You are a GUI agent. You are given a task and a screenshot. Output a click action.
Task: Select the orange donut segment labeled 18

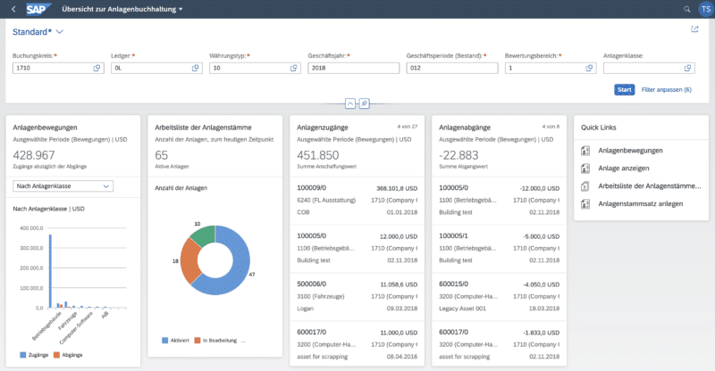click(189, 260)
